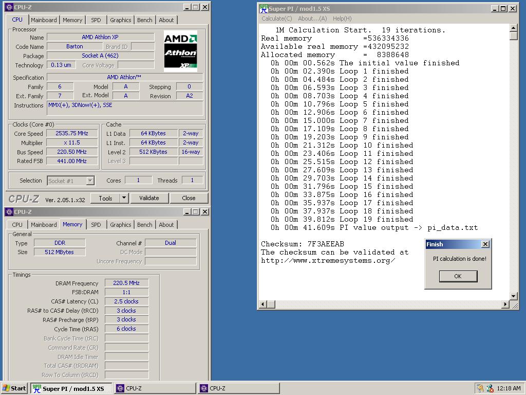The height and width of the screenshot is (395, 526).
Task: Close the Finish dialog with the X
Action: point(485,244)
